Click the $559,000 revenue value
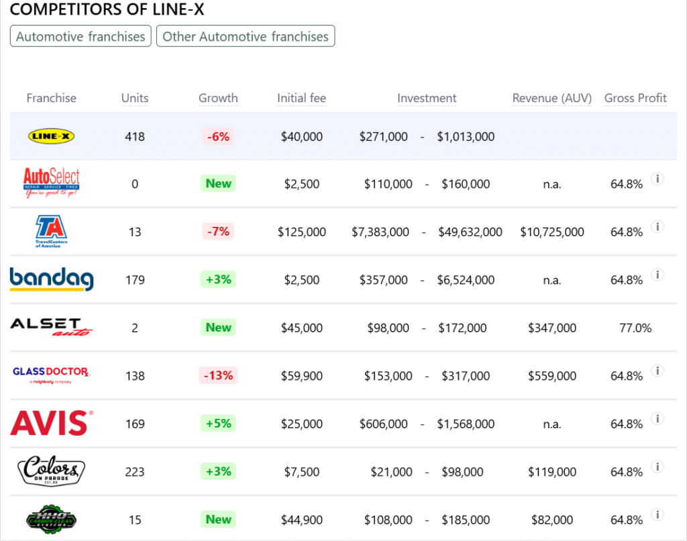 coord(552,376)
